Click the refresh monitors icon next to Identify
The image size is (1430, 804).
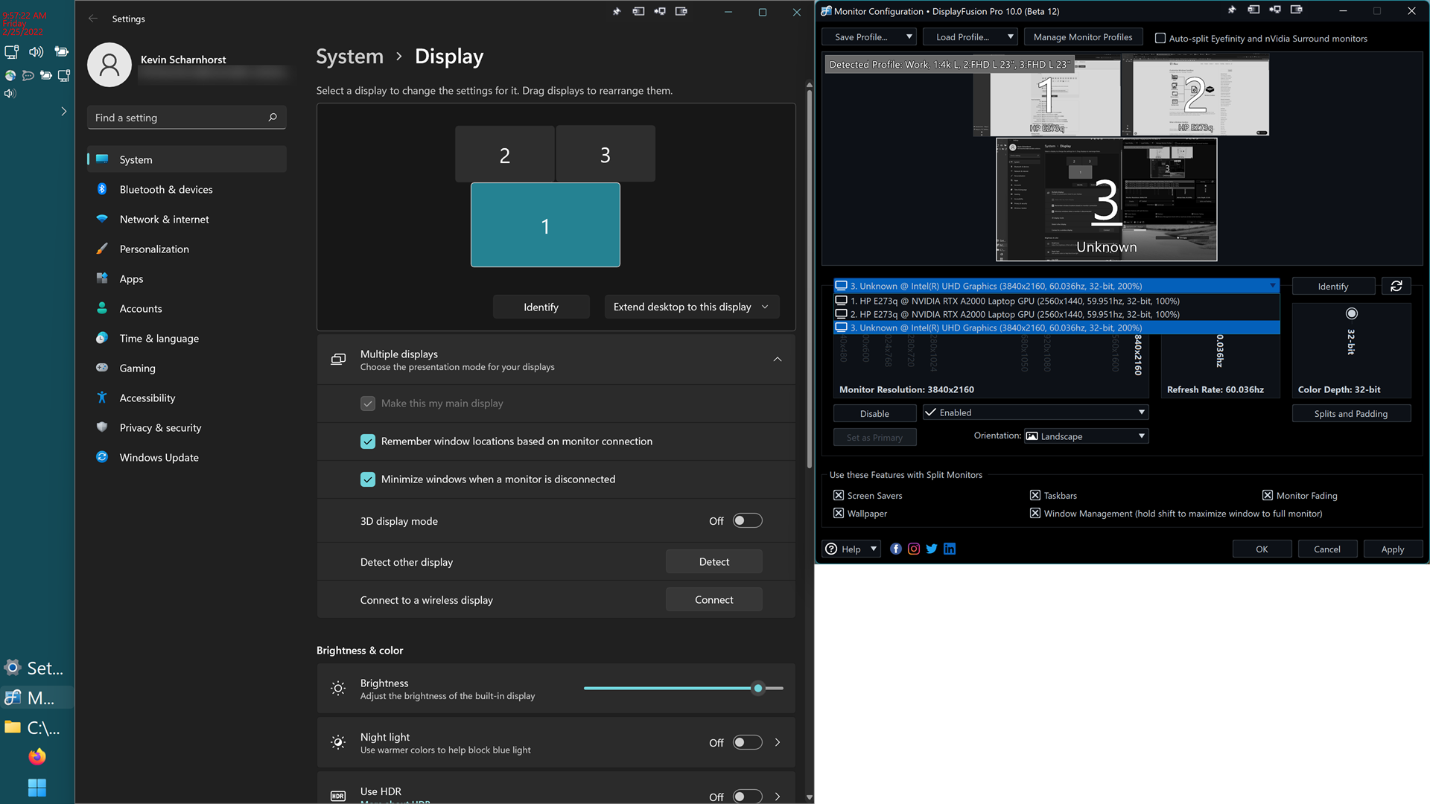click(x=1396, y=286)
